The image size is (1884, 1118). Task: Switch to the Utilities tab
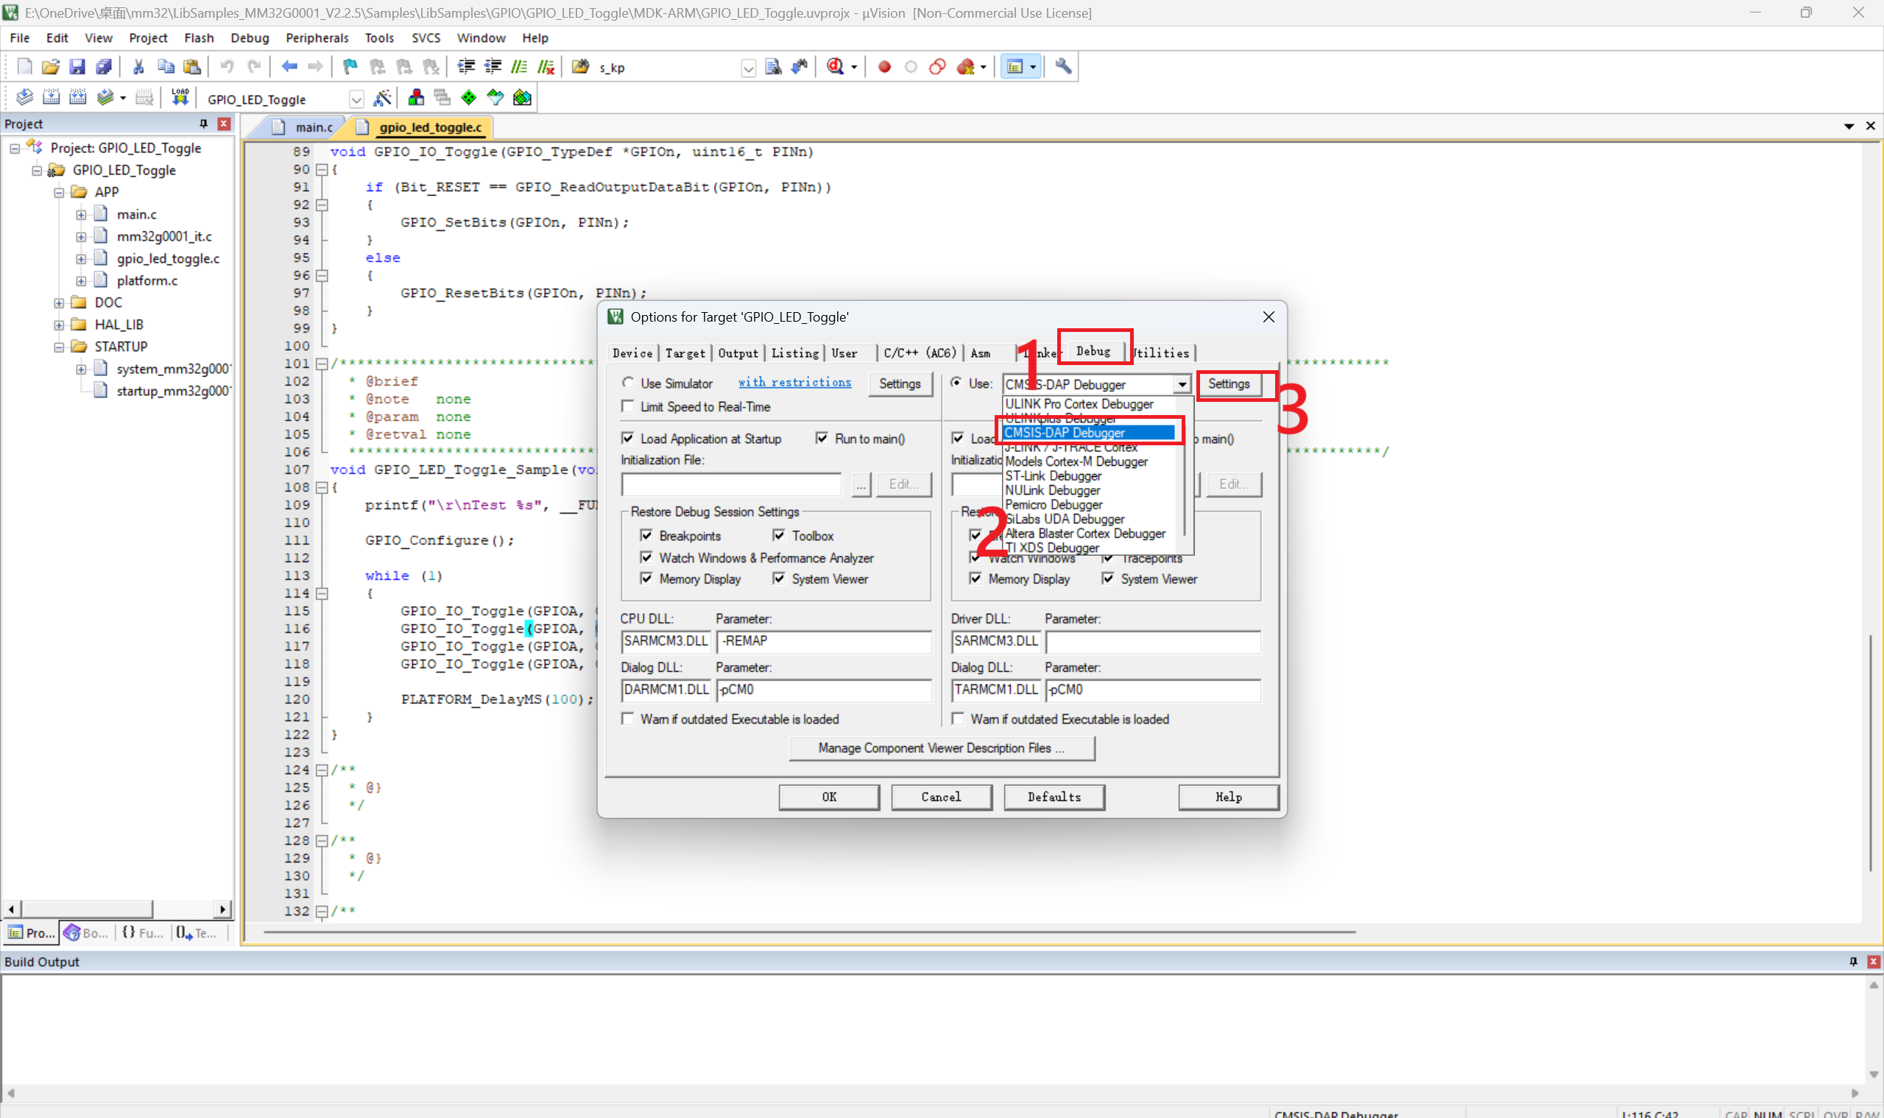pyautogui.click(x=1162, y=353)
